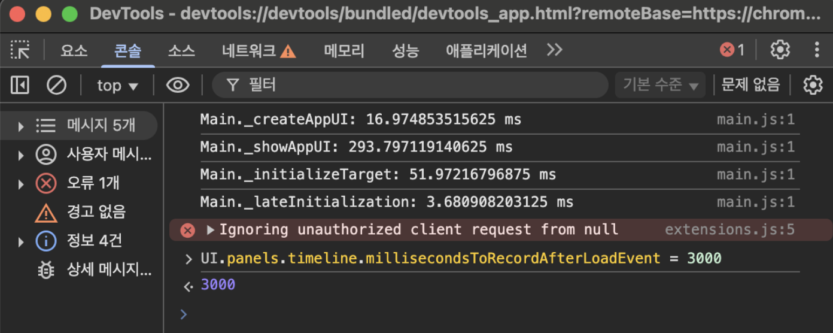Screen dimensions: 833x333
Task: Click the bug icon beside 상세 메시지
Action: point(46,270)
